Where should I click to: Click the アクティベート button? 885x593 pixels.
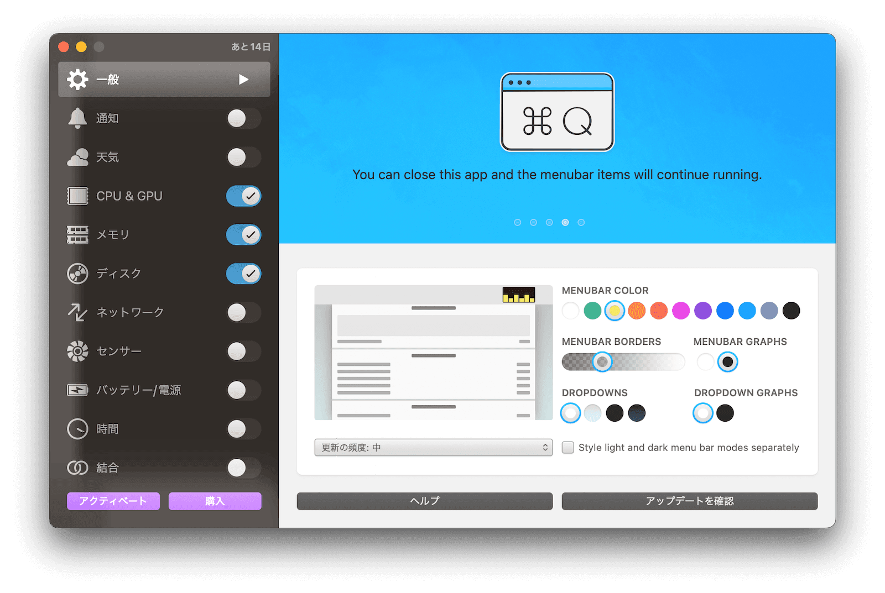click(113, 501)
